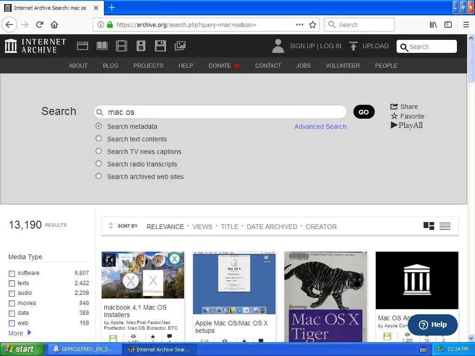Image resolution: width=475 pixels, height=356 pixels.
Task: Open the Audio speaker icon
Action: 141,46
